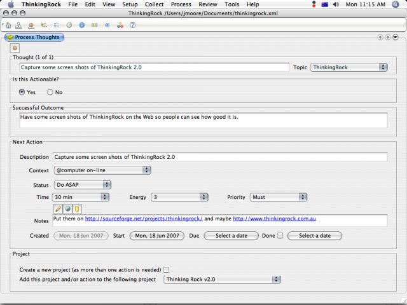407x305 pixels.
Task: Open the Tools menu
Action: click(x=231, y=4)
